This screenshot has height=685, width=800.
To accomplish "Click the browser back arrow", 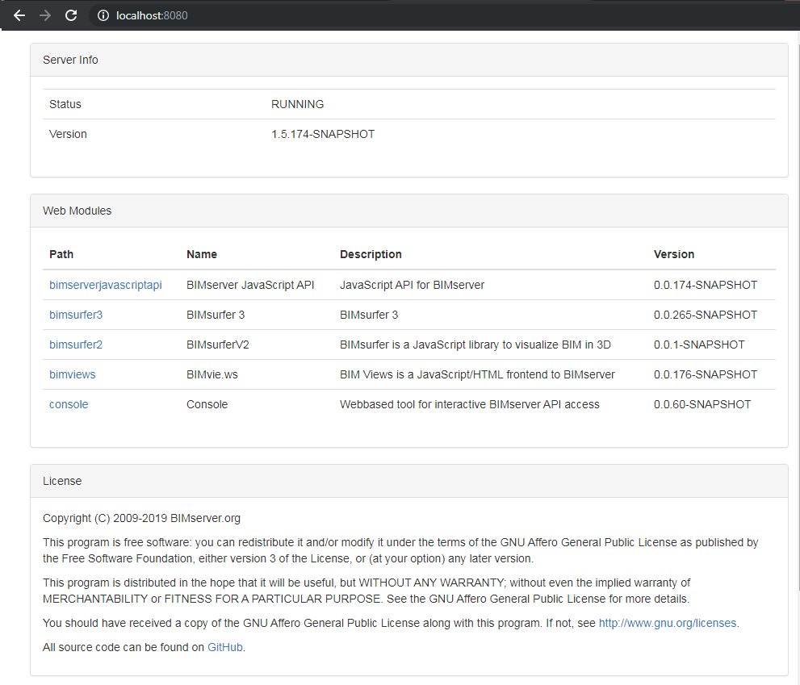I will [x=19, y=15].
